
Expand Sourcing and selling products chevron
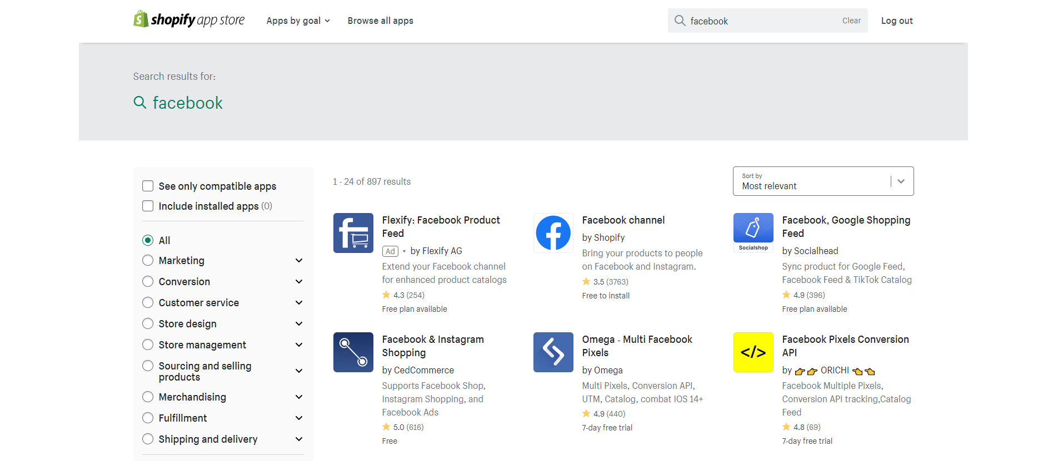click(299, 371)
